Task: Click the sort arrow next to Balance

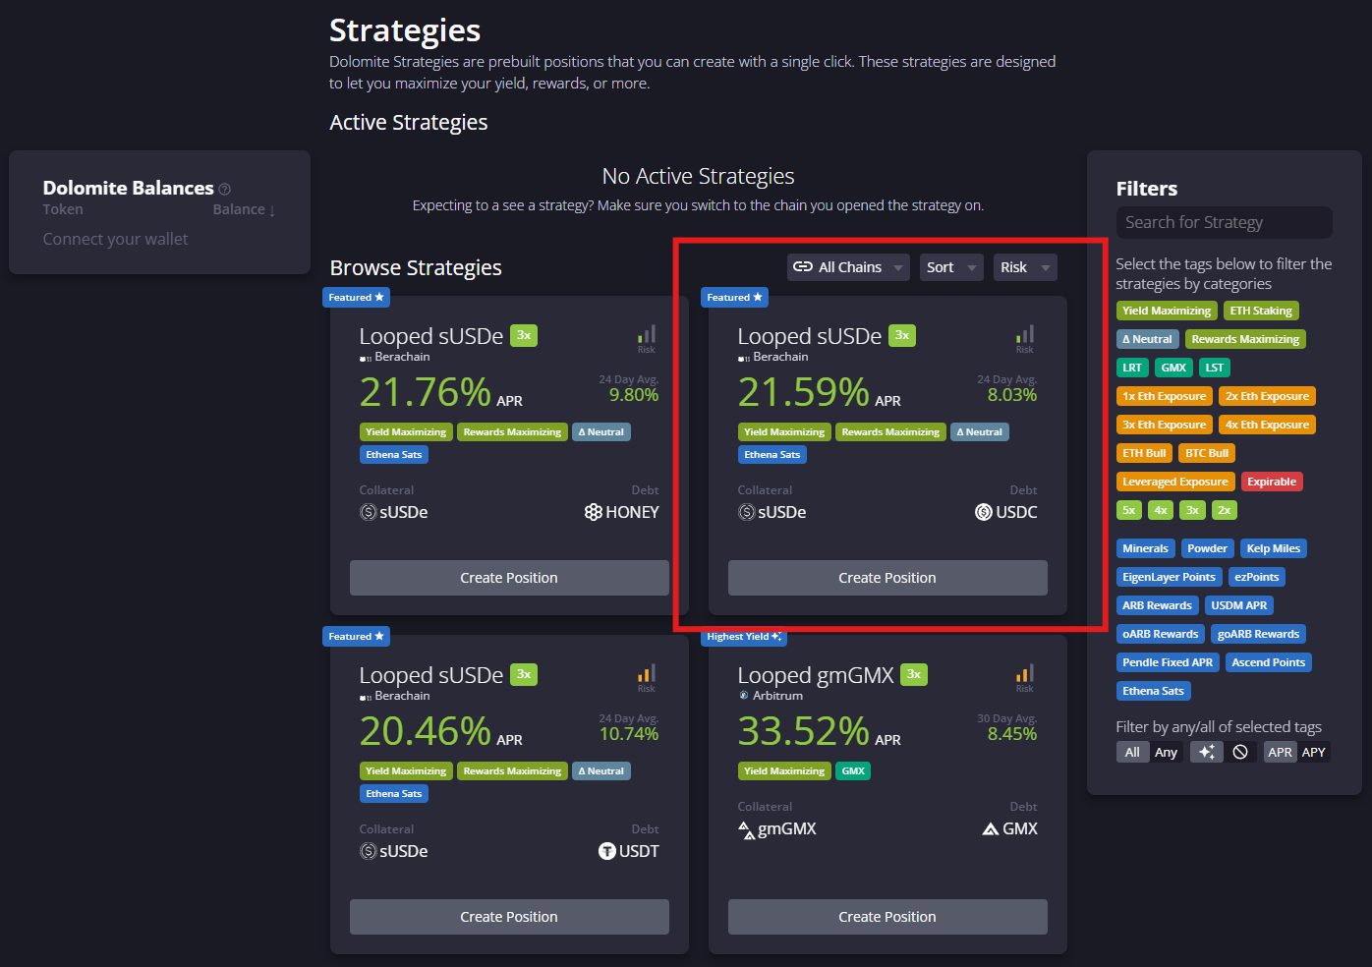Action: click(x=272, y=210)
